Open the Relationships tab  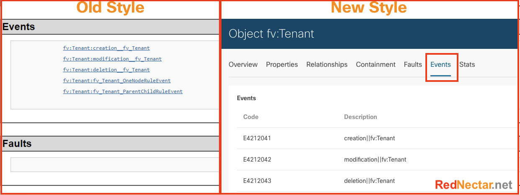pyautogui.click(x=327, y=65)
